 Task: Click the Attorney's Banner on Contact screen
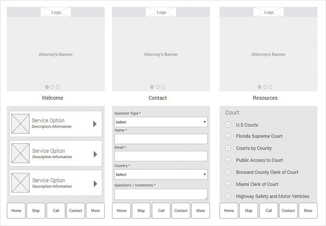coord(161,54)
